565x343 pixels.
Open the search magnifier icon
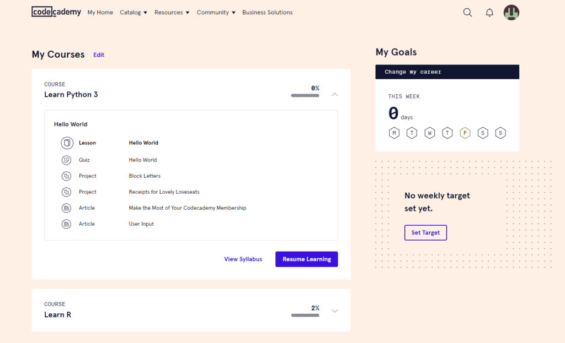(x=467, y=13)
